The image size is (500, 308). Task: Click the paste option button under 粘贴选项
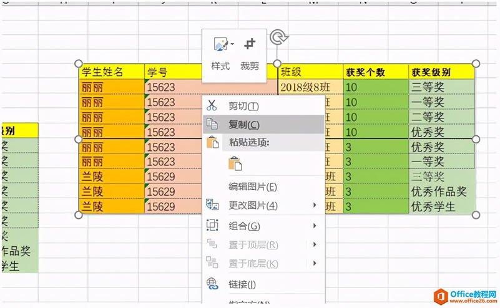[235, 164]
